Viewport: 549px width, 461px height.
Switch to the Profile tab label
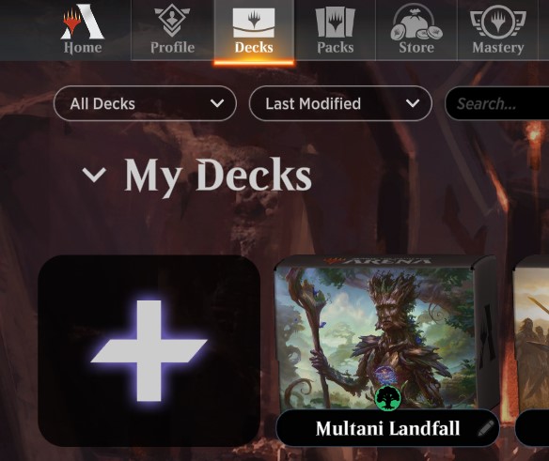[172, 47]
